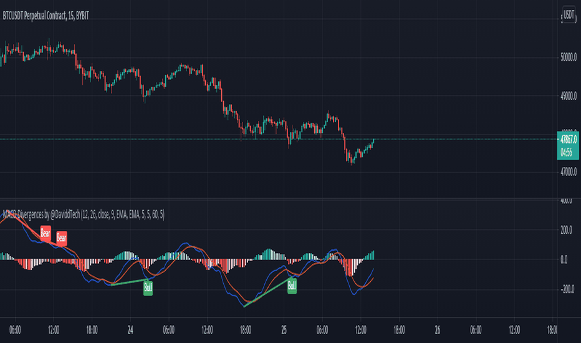Screen dimensions: 581x343
Task: Click the 24 date marker on time axis
Action: point(130,330)
